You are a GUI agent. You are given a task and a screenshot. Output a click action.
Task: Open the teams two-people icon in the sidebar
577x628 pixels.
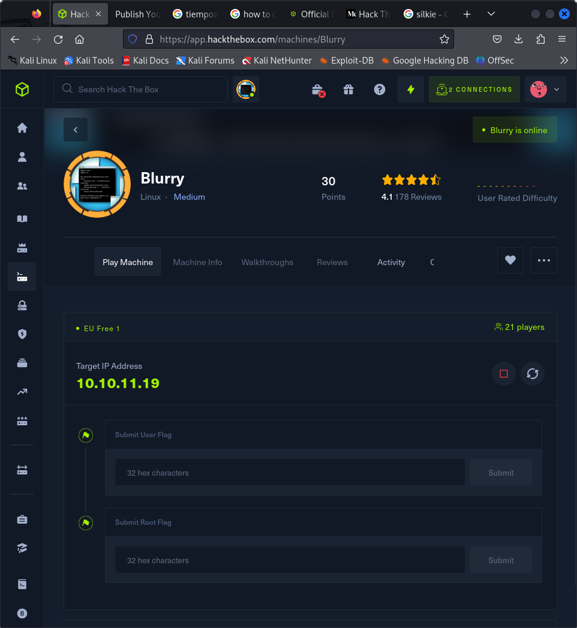(22, 186)
